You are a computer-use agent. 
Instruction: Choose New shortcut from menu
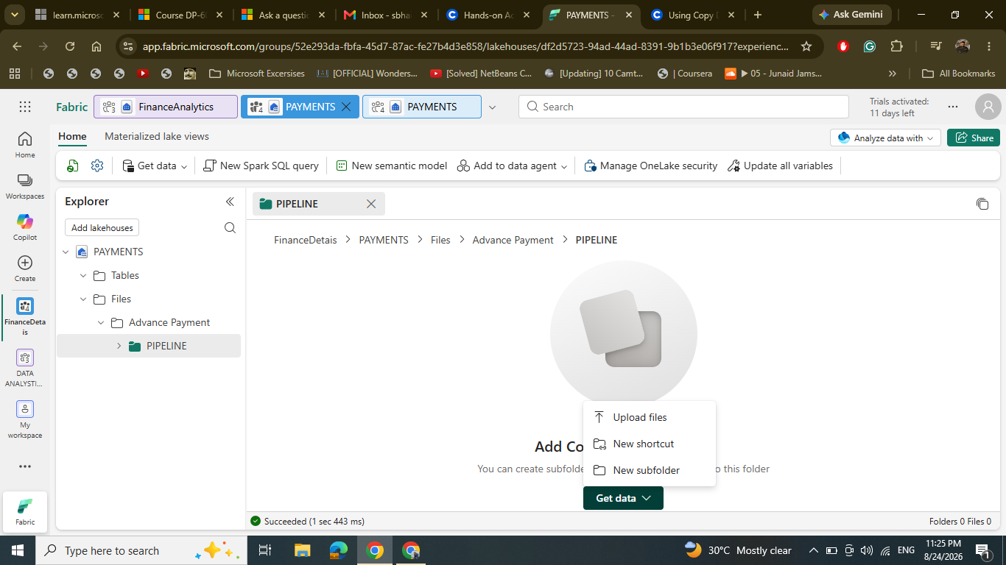coord(650,444)
